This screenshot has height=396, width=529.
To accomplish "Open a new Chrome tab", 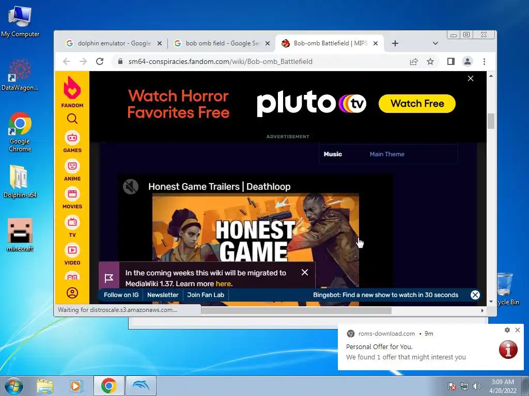I will coord(395,43).
